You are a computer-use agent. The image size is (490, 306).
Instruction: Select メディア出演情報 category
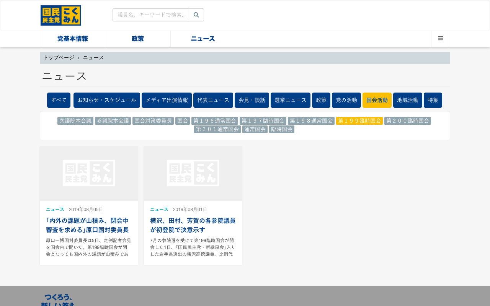pos(167,100)
